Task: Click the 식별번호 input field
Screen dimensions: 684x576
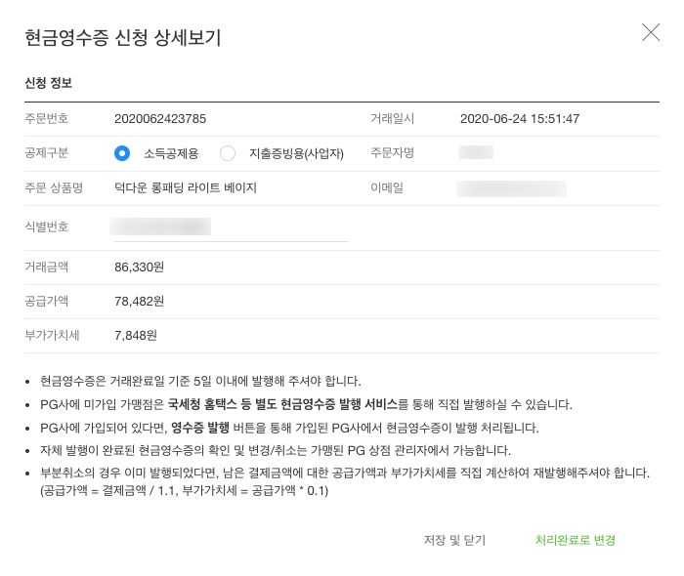Action: coord(231,227)
